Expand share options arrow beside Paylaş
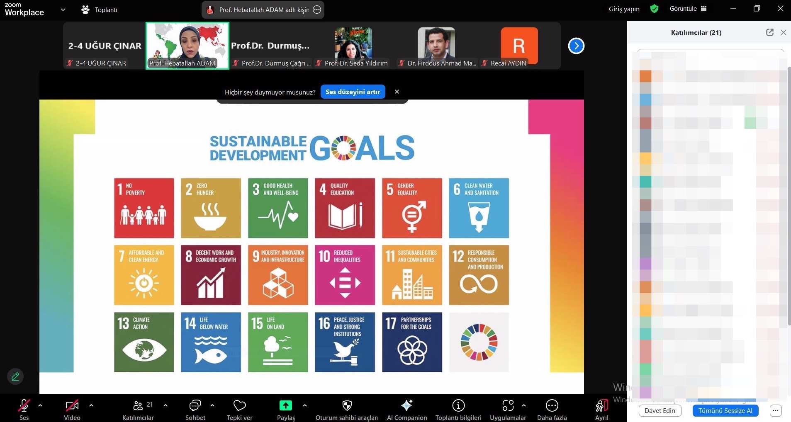Viewport: 791px width, 422px height. (x=305, y=405)
